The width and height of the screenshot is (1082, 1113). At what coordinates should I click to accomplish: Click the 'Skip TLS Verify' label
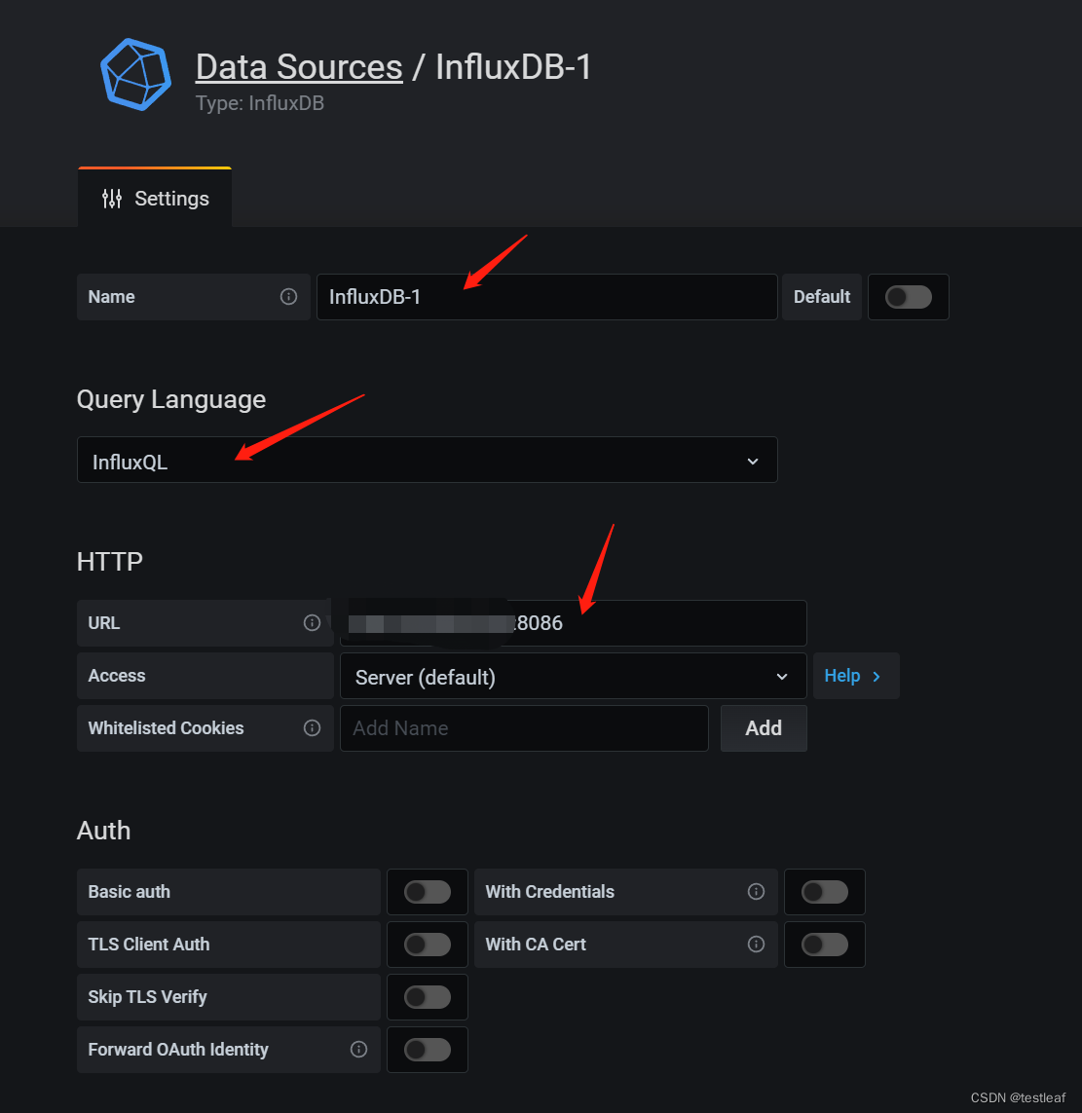coord(147,997)
